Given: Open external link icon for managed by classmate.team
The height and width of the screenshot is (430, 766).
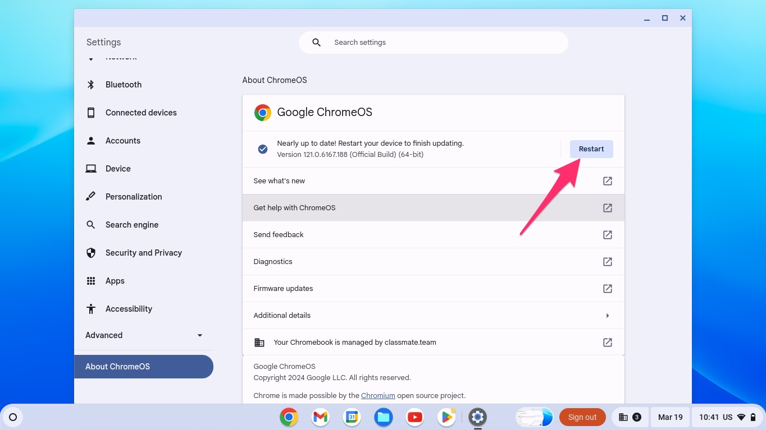Looking at the screenshot, I should coord(608,343).
